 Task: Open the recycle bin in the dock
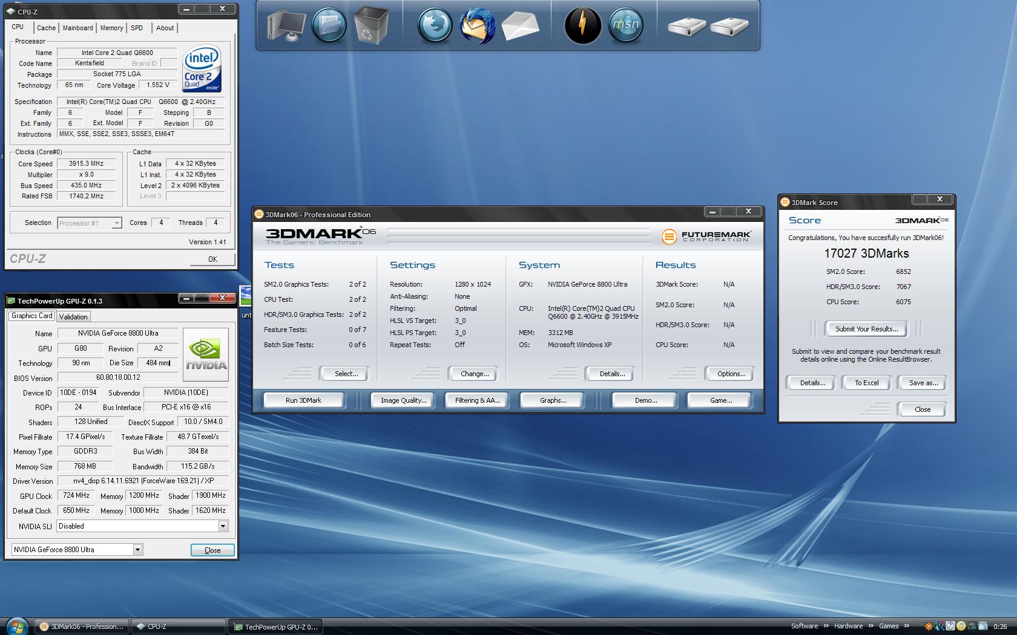370,25
